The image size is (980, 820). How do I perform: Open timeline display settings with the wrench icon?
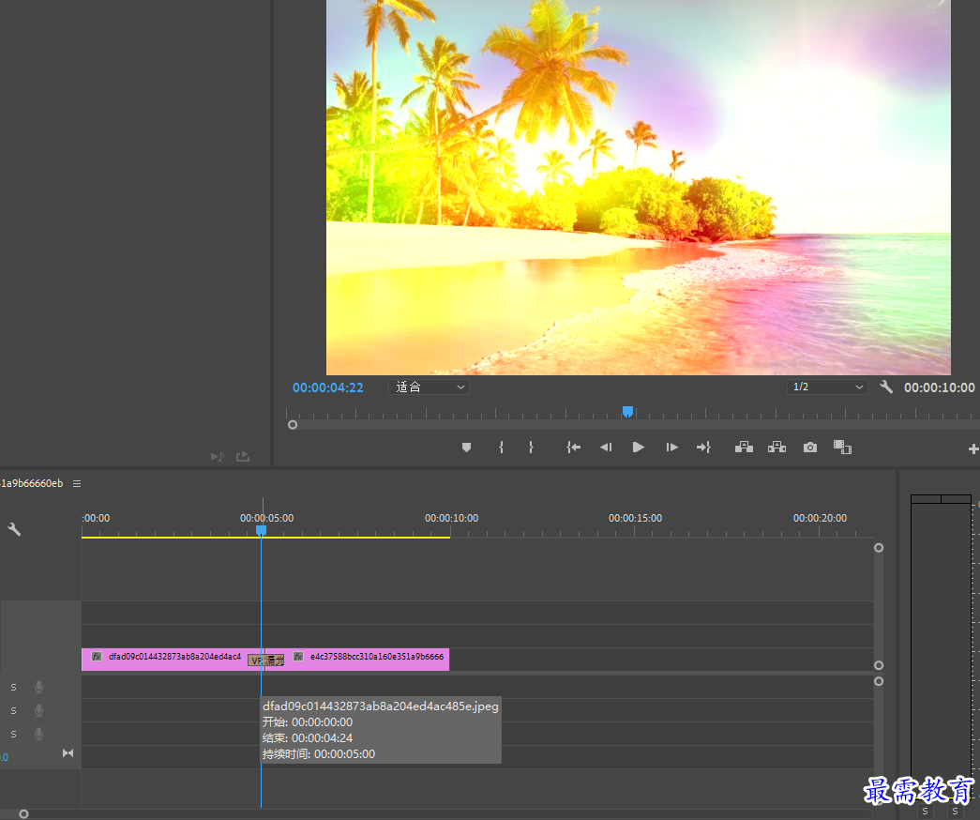(x=14, y=530)
